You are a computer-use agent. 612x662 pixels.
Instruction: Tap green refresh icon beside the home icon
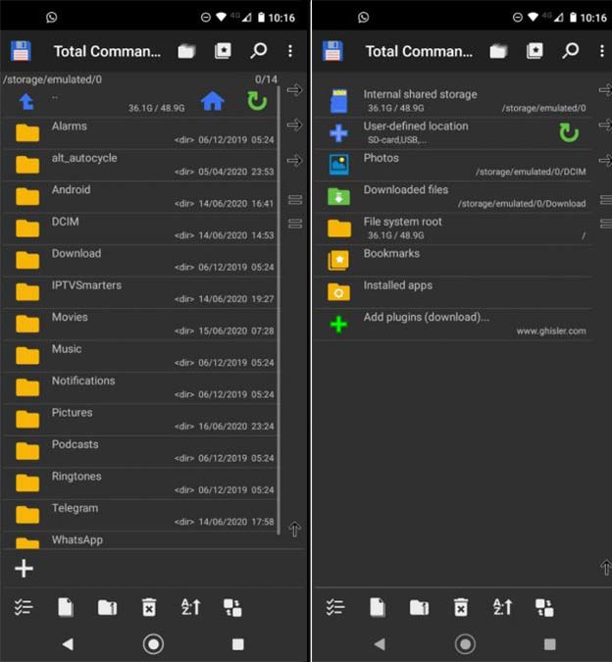click(x=257, y=100)
